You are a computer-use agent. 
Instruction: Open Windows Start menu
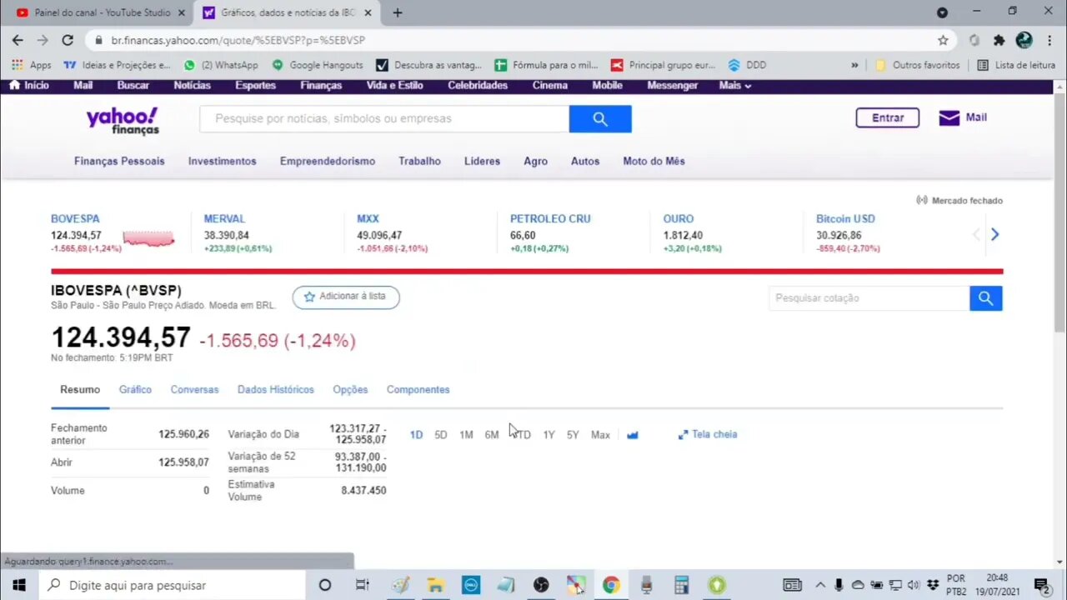pos(19,585)
